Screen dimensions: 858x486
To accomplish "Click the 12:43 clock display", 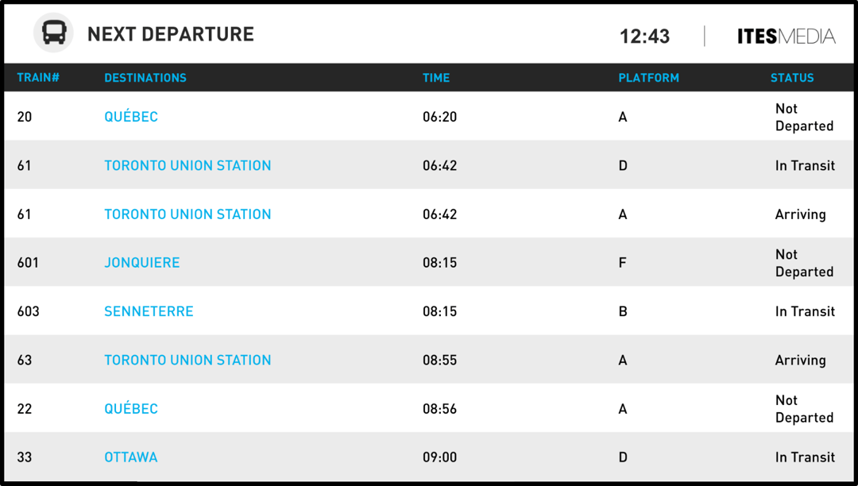I will [x=644, y=37].
